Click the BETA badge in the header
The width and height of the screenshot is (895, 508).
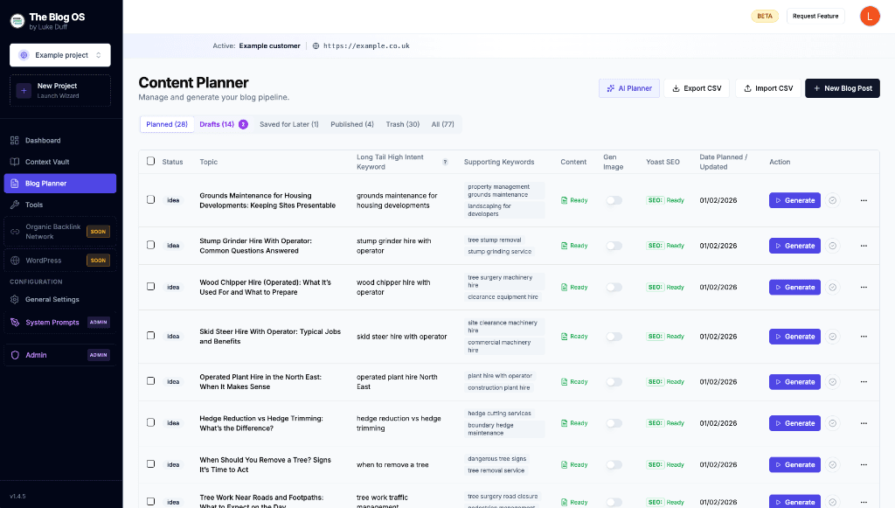pyautogui.click(x=764, y=16)
